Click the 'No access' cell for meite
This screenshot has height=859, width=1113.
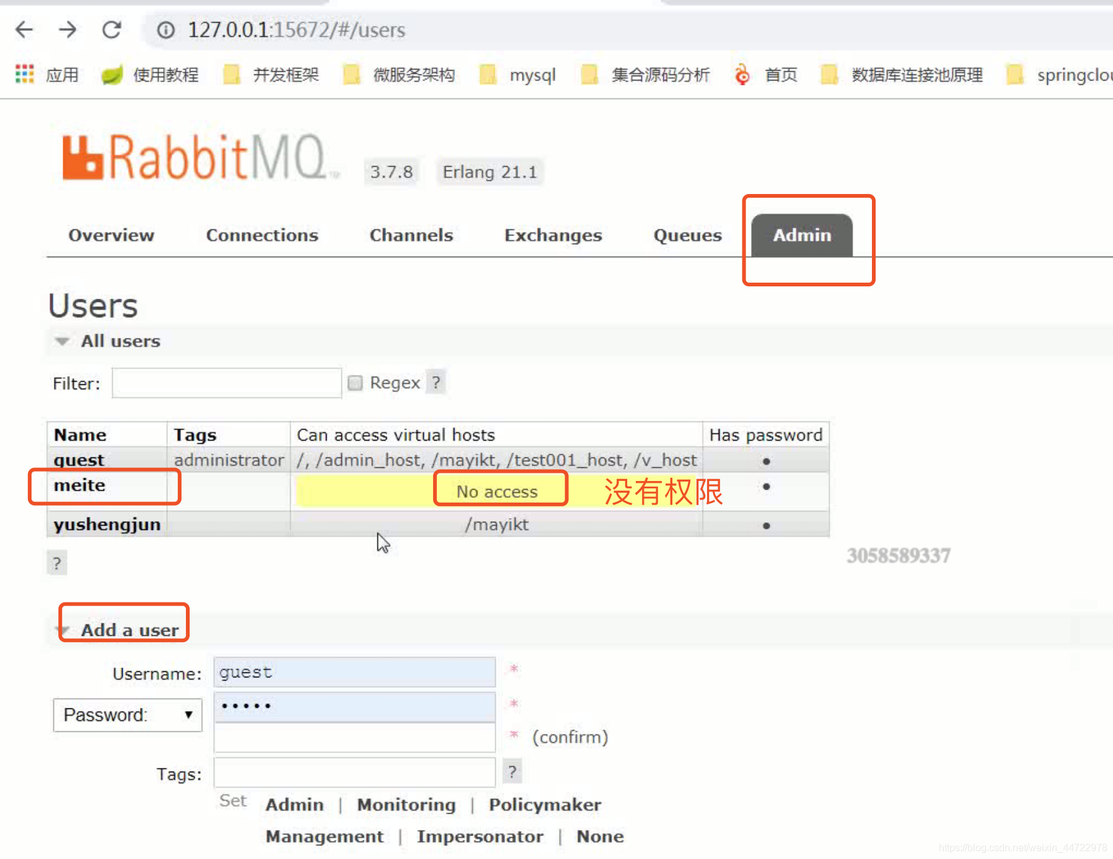pos(497,491)
